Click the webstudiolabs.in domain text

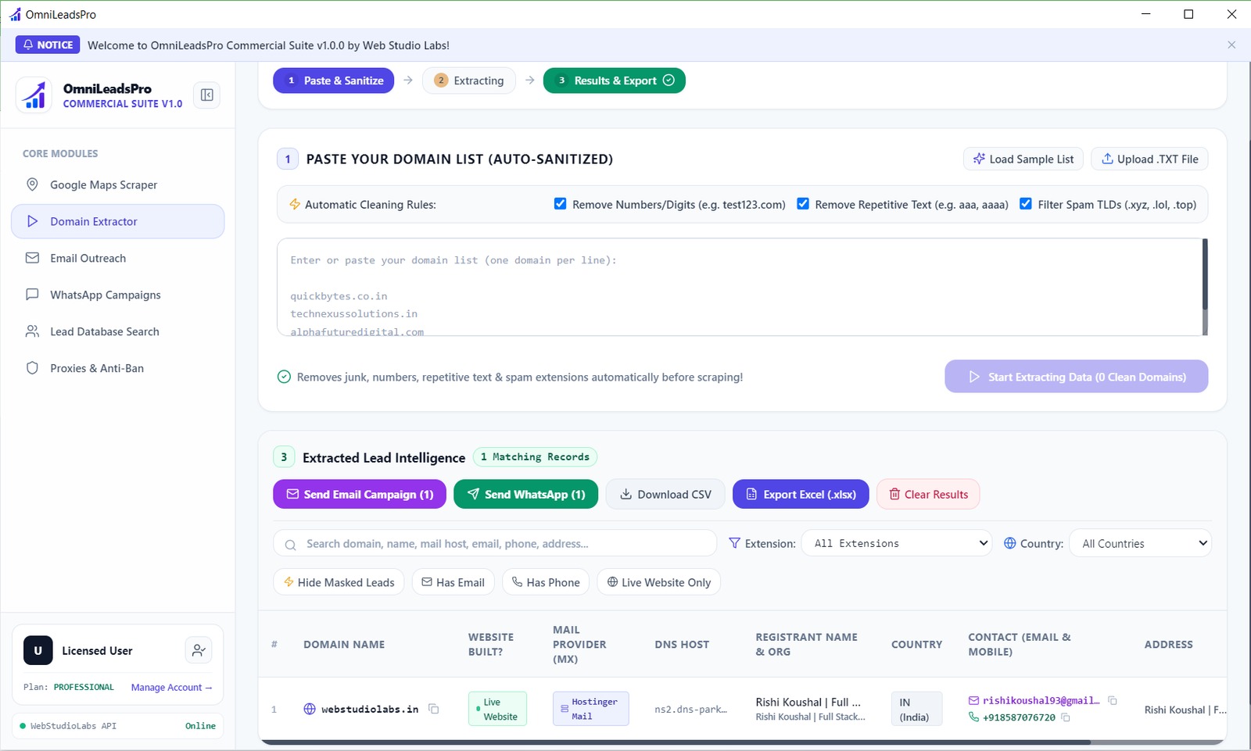(370, 709)
